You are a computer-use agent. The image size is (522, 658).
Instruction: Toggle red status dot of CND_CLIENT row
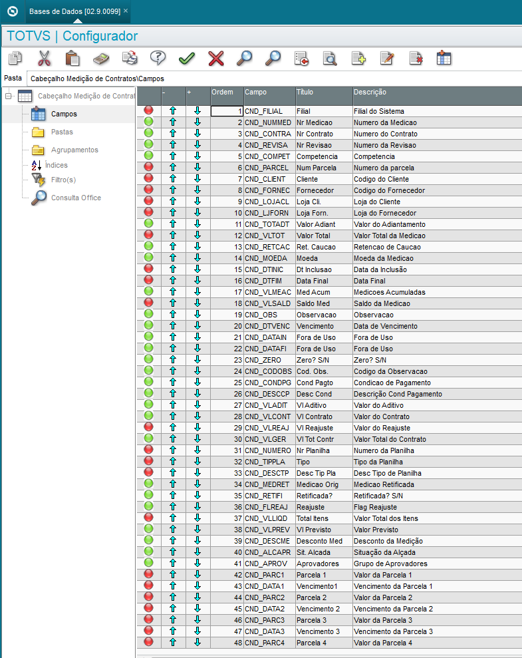[x=148, y=178]
